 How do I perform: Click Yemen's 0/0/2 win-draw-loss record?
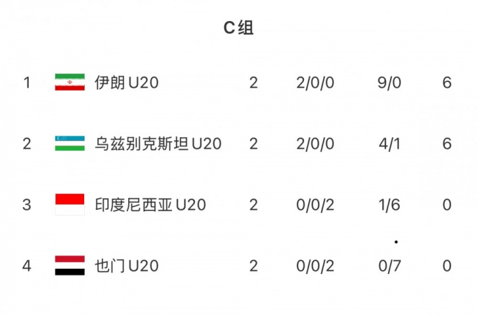tap(315, 266)
